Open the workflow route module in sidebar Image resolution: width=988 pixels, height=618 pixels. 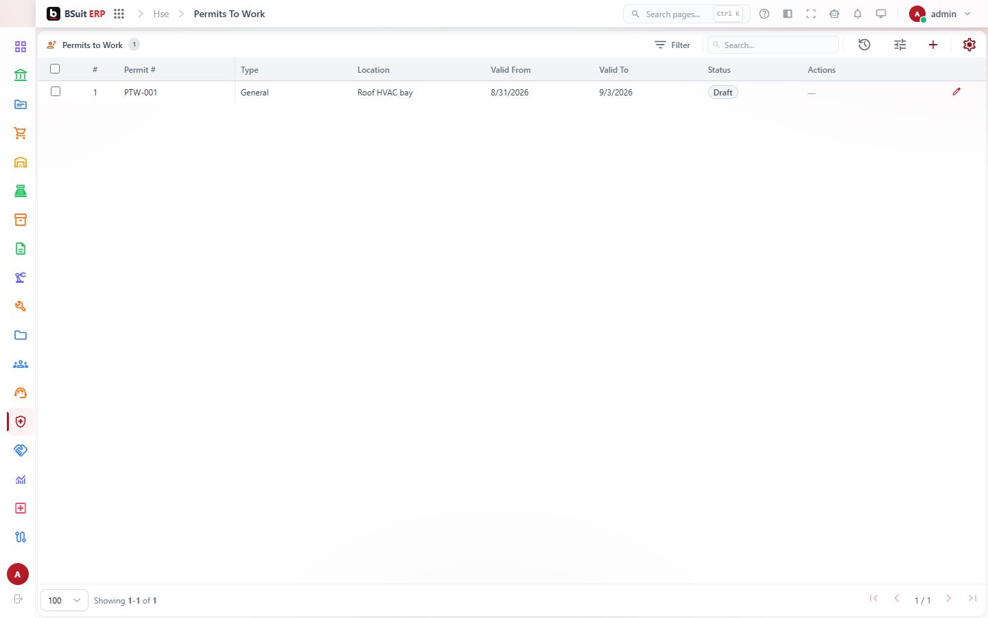(x=21, y=537)
